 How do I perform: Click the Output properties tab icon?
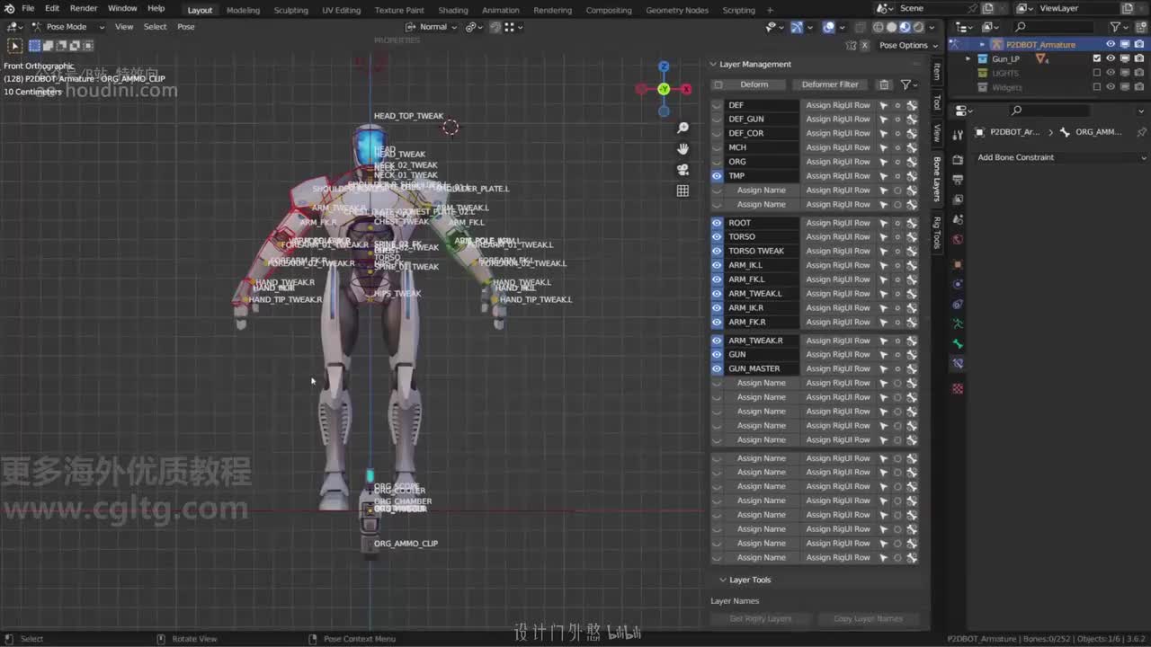pyautogui.click(x=958, y=178)
